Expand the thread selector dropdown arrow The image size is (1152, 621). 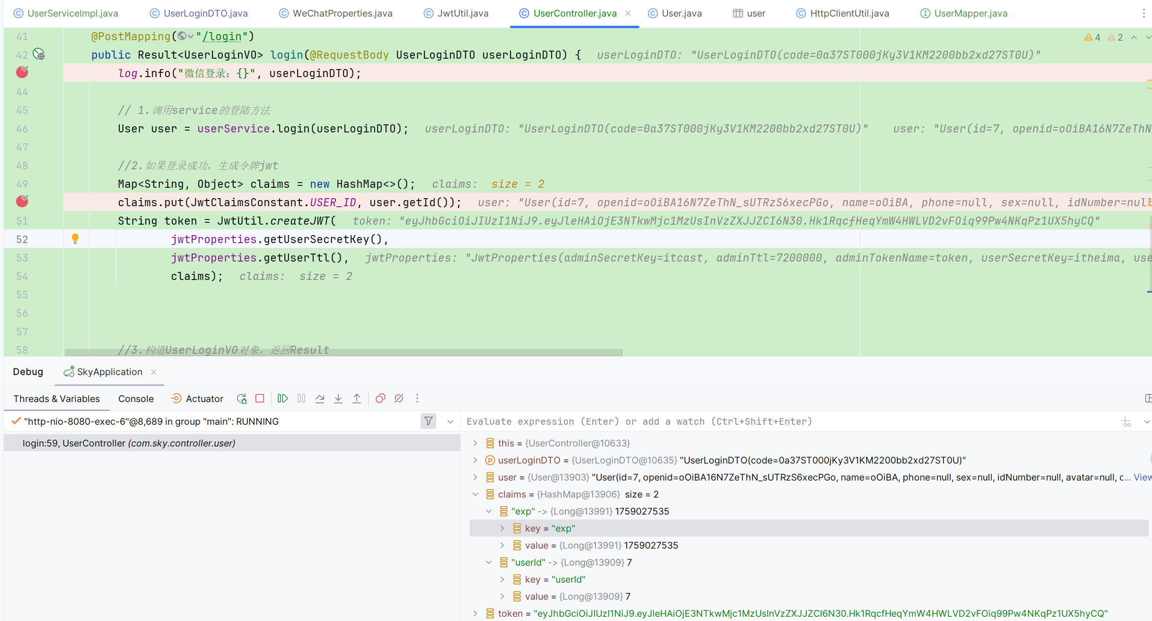(450, 421)
